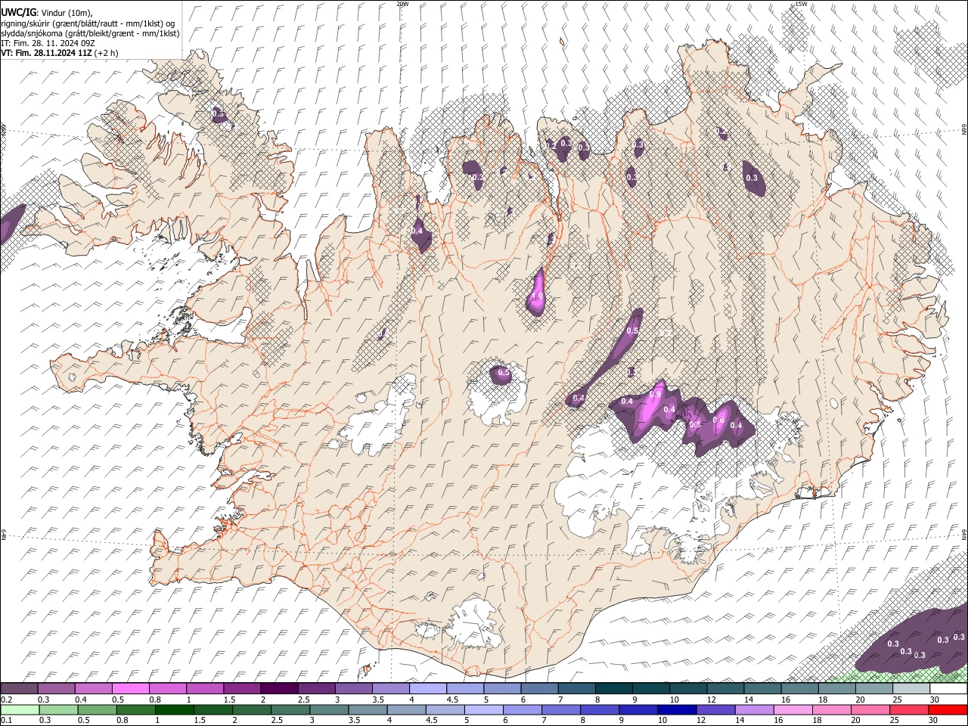The width and height of the screenshot is (968, 726).
Task: Click the '0.9' value on the bright pink patch
Action: click(x=655, y=394)
